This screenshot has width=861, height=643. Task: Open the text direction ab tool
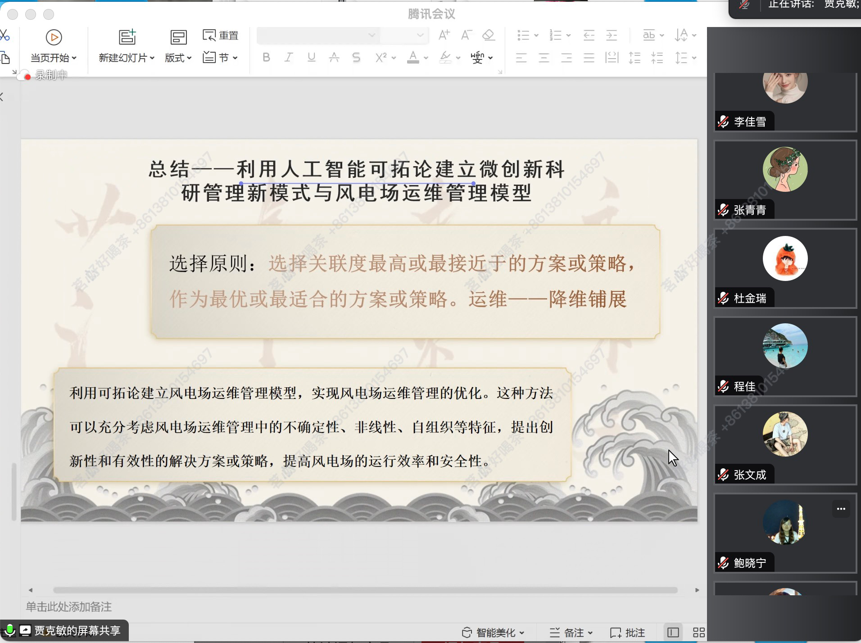click(649, 35)
